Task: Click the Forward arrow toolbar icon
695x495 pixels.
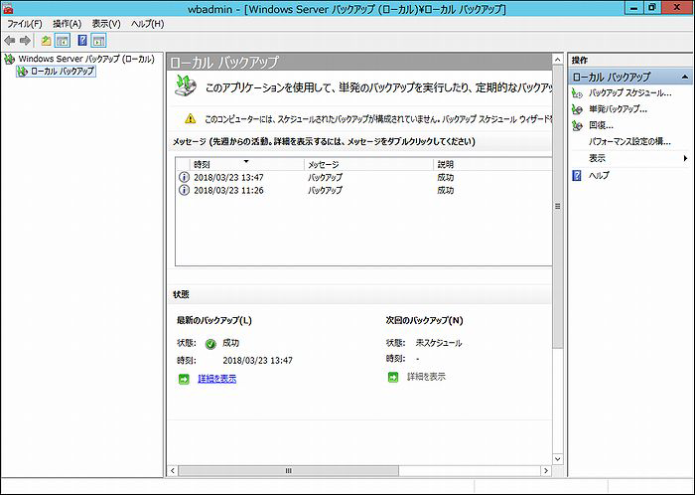Action: pyautogui.click(x=25, y=41)
